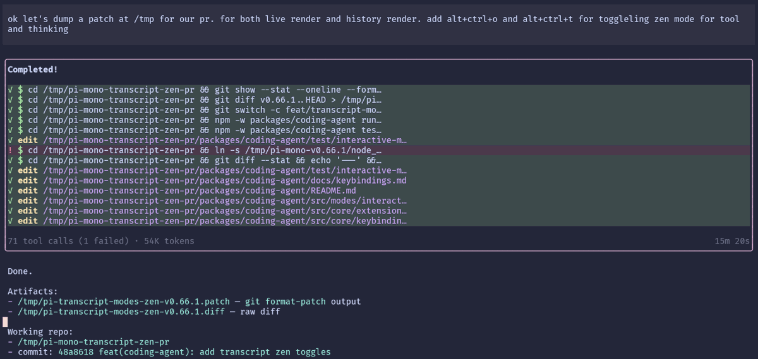Viewport: 758px width, 359px height.
Task: Click the red exclamation failure marker
Action: click(10, 150)
